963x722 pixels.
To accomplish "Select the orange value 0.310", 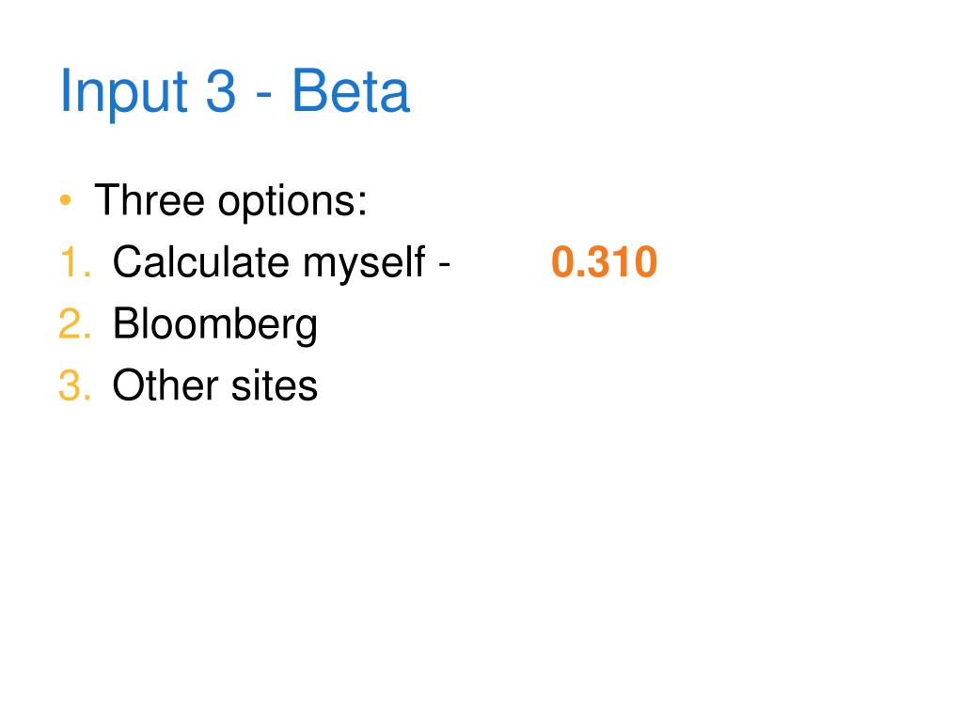I will coord(605,262).
